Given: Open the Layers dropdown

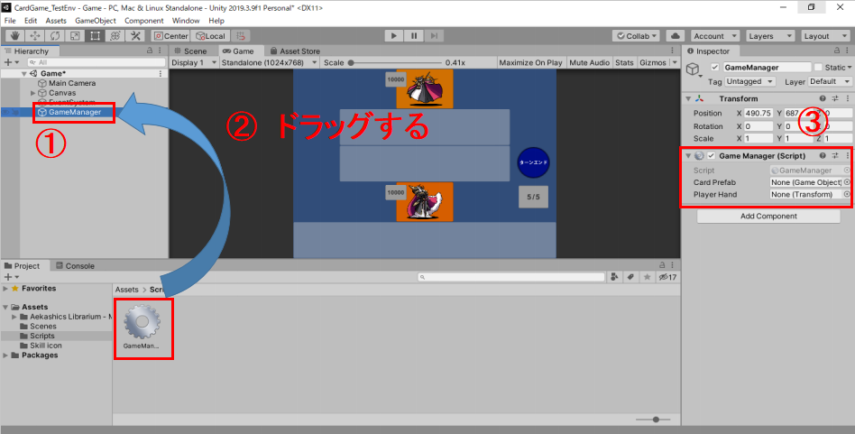Looking at the screenshot, I should (770, 36).
